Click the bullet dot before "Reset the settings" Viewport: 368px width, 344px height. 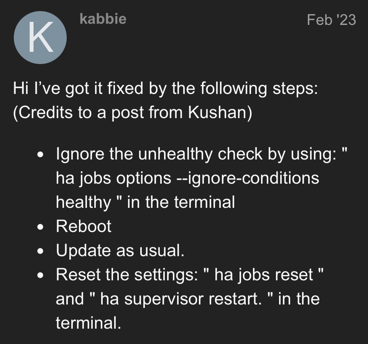(x=40, y=275)
